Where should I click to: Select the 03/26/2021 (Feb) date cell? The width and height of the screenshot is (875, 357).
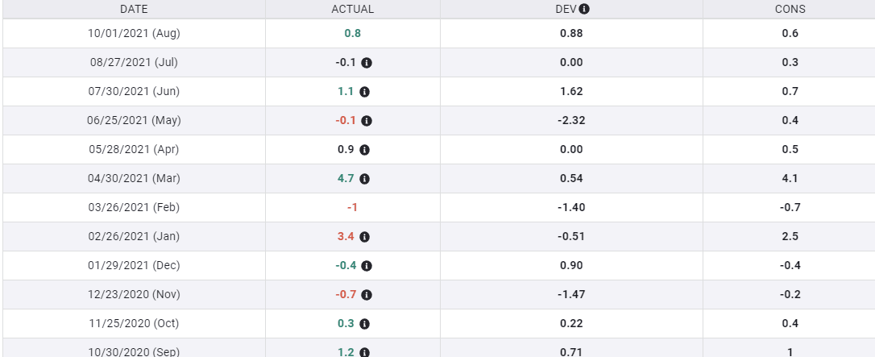click(134, 208)
